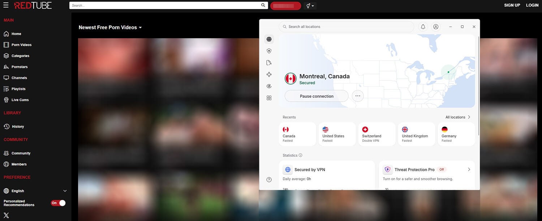Click the magnifier icon in the website search bar
This screenshot has width=542, height=221.
tap(263, 5)
